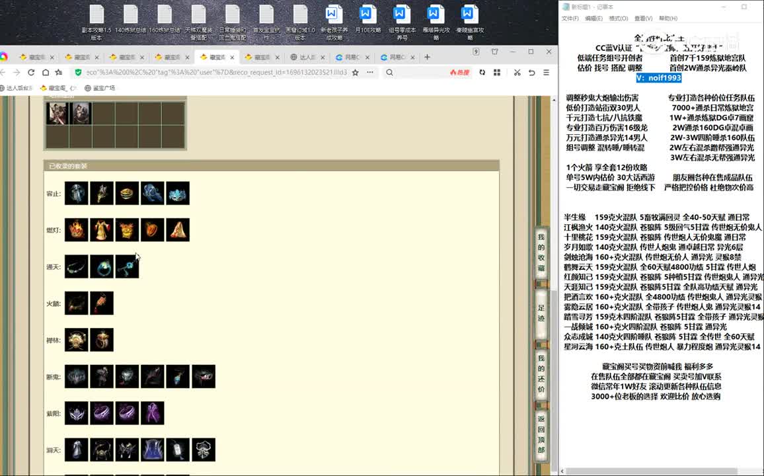The height and width of the screenshot is (476, 764).
Task: Click the yellow robe item in 燃灯 row
Action: 102,230
